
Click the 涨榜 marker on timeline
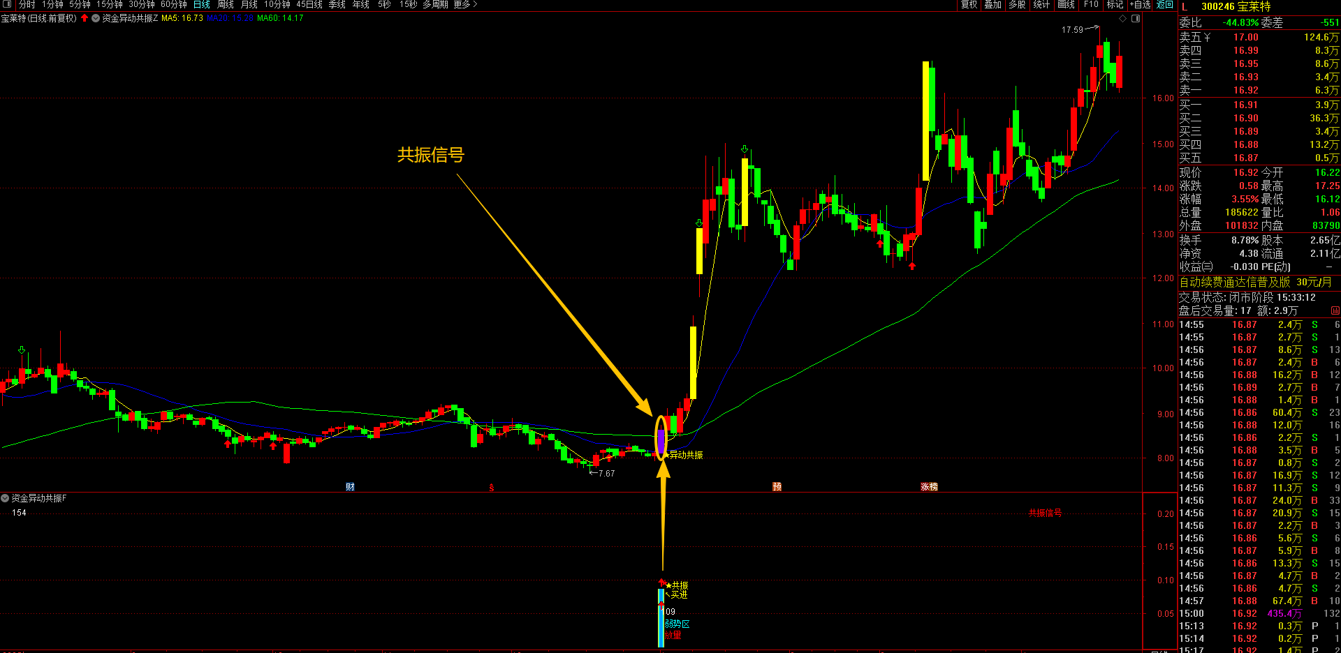(929, 487)
